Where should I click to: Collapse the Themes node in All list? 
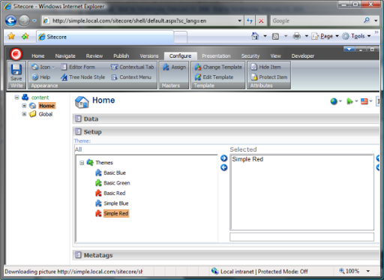pos(82,163)
